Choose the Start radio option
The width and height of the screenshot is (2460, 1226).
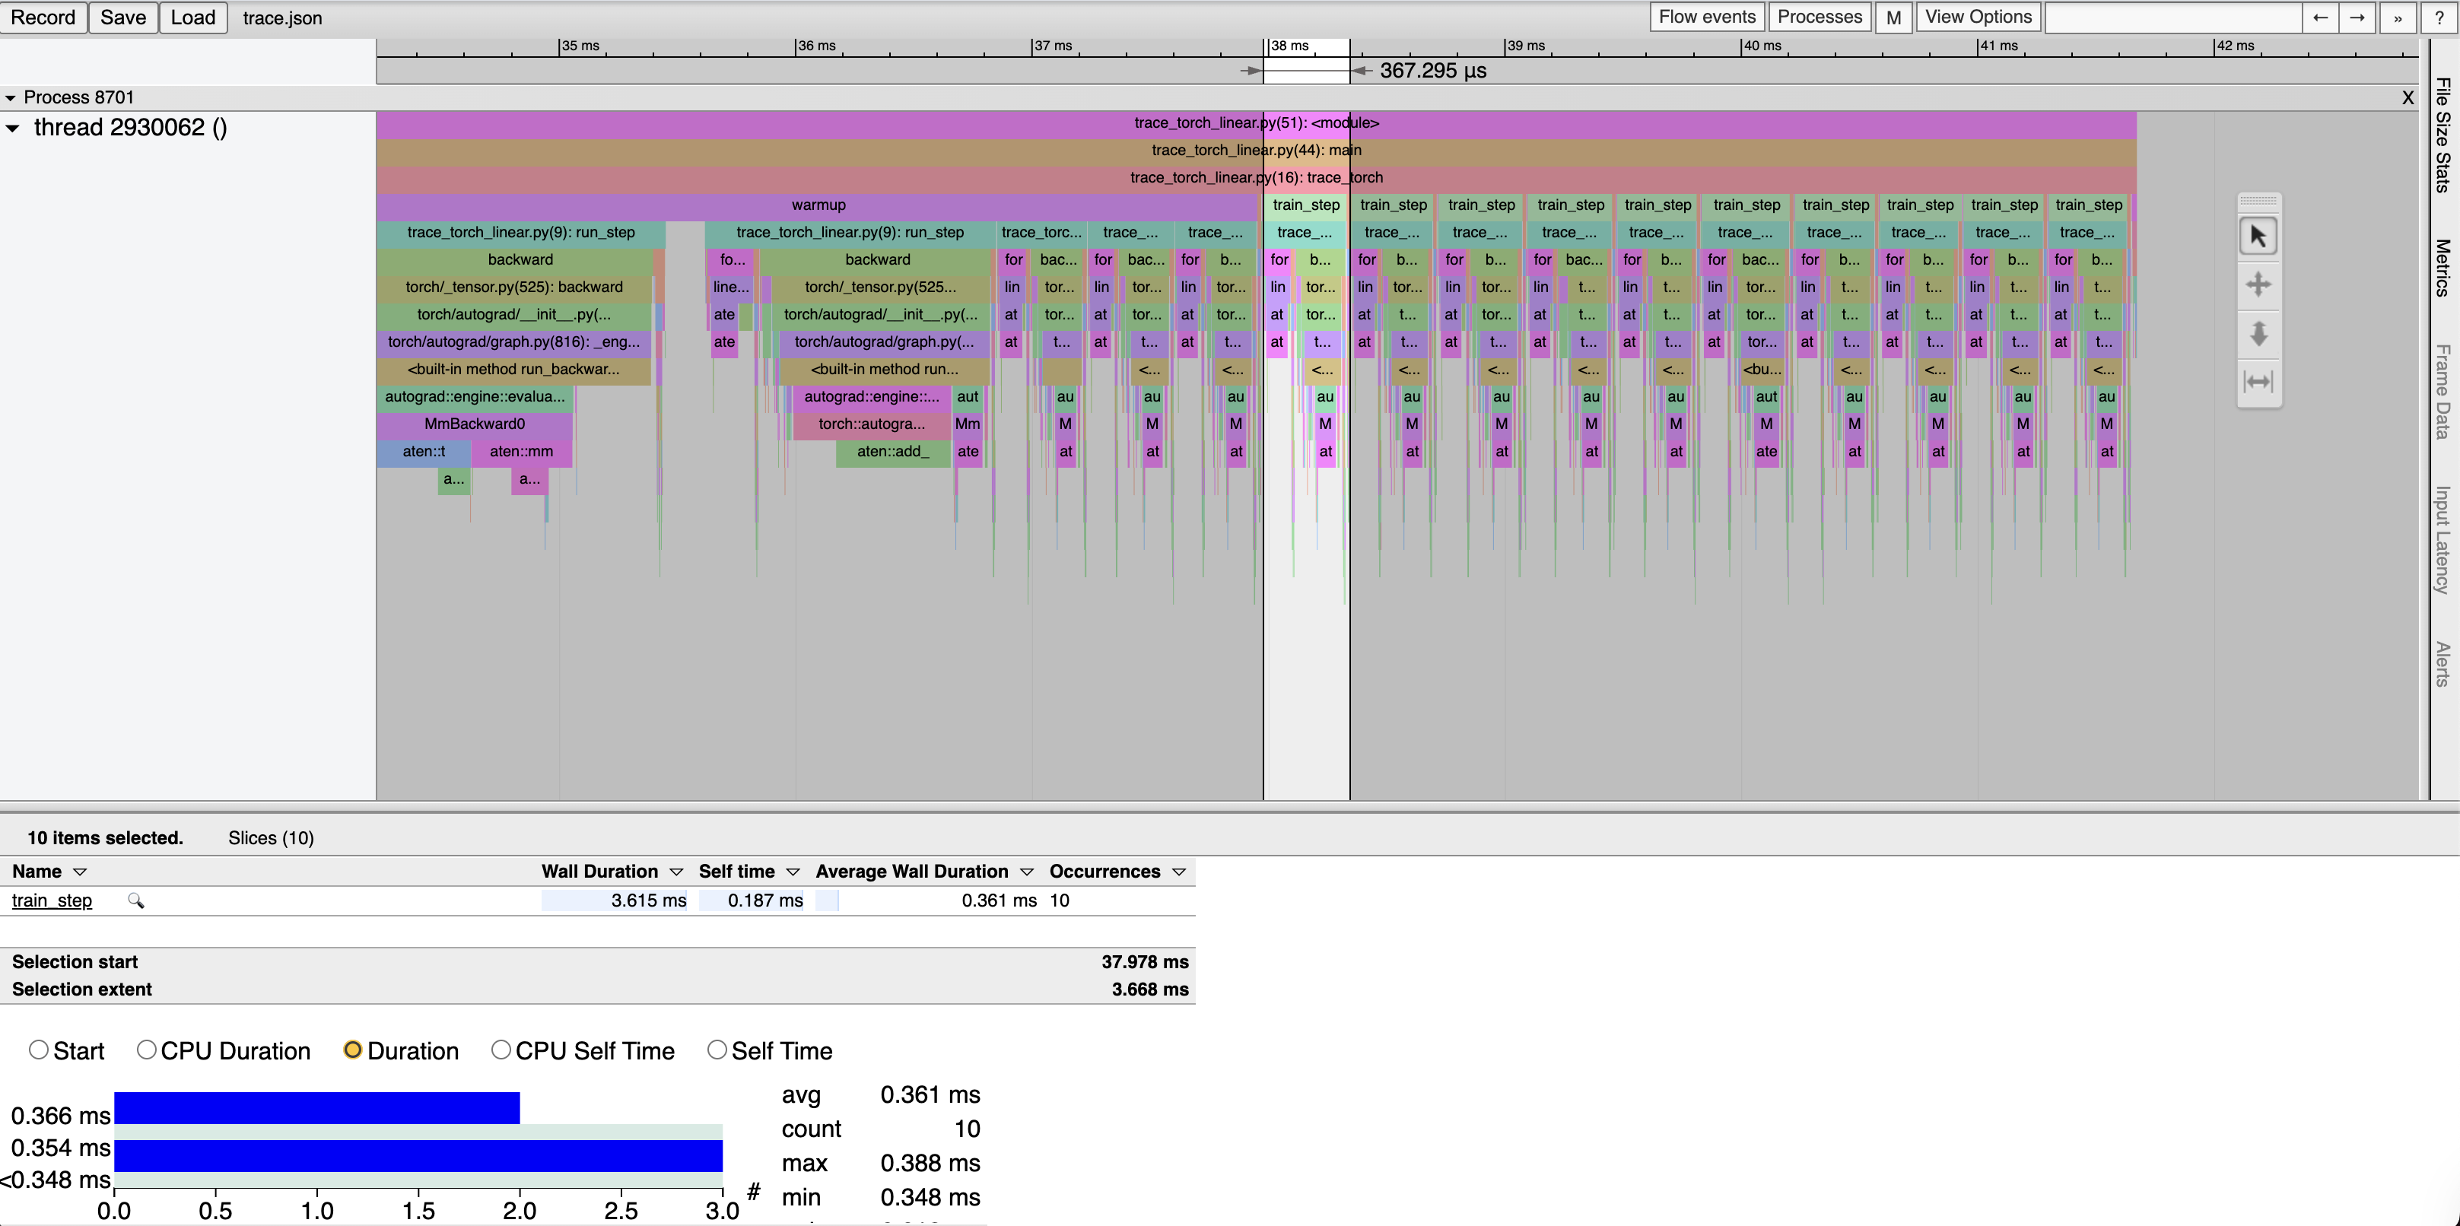click(38, 1050)
